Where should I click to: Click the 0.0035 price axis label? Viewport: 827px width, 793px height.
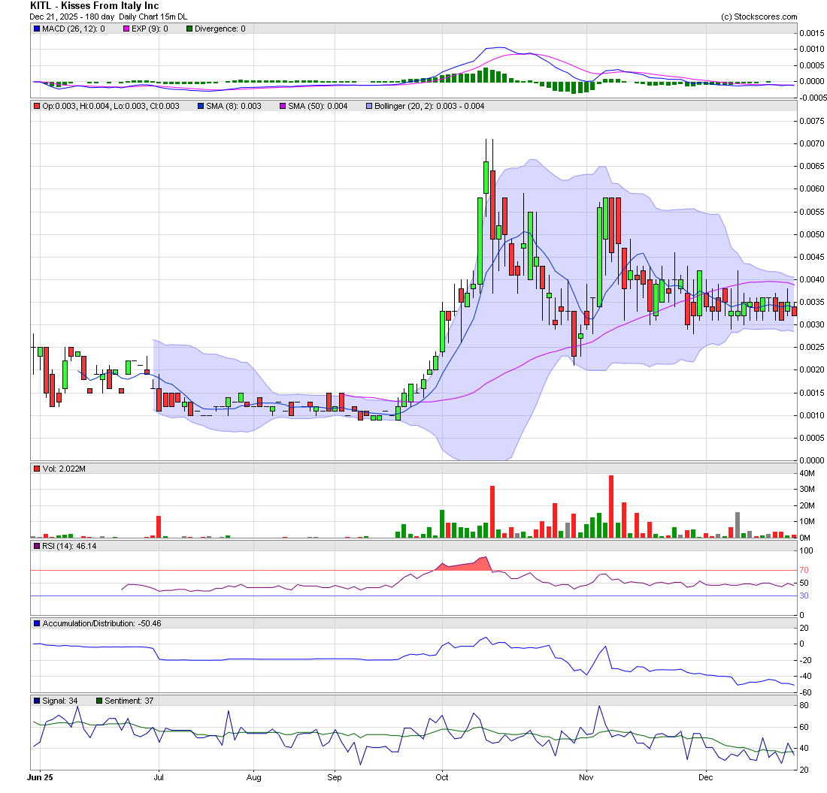tap(812, 303)
